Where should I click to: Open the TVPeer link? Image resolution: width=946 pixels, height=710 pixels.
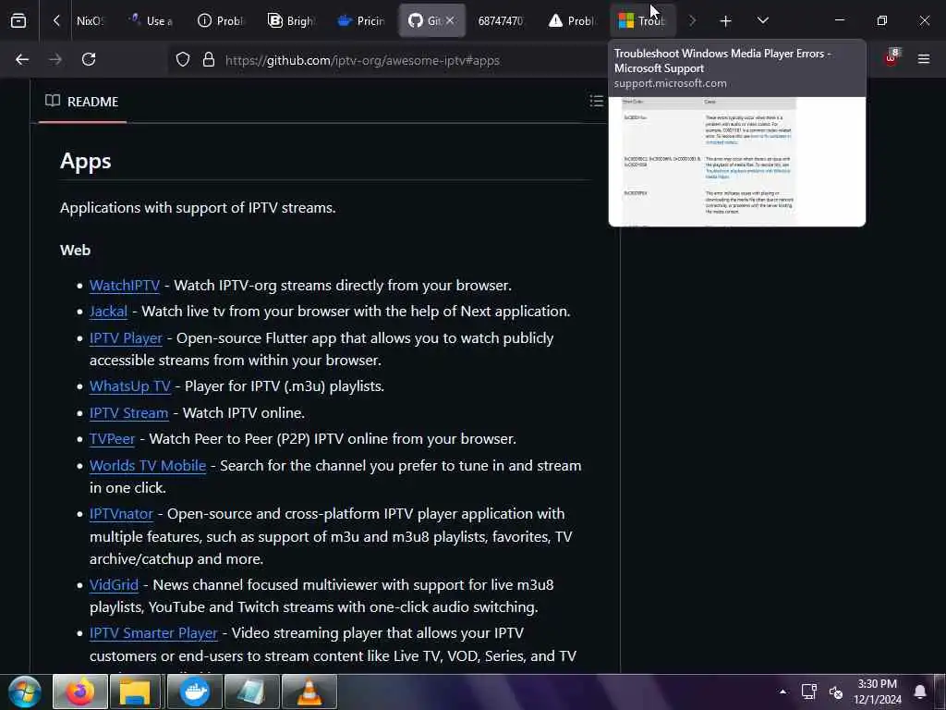[x=112, y=439]
